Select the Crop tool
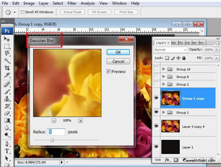The width and height of the screenshot is (221, 167). pos(7,68)
